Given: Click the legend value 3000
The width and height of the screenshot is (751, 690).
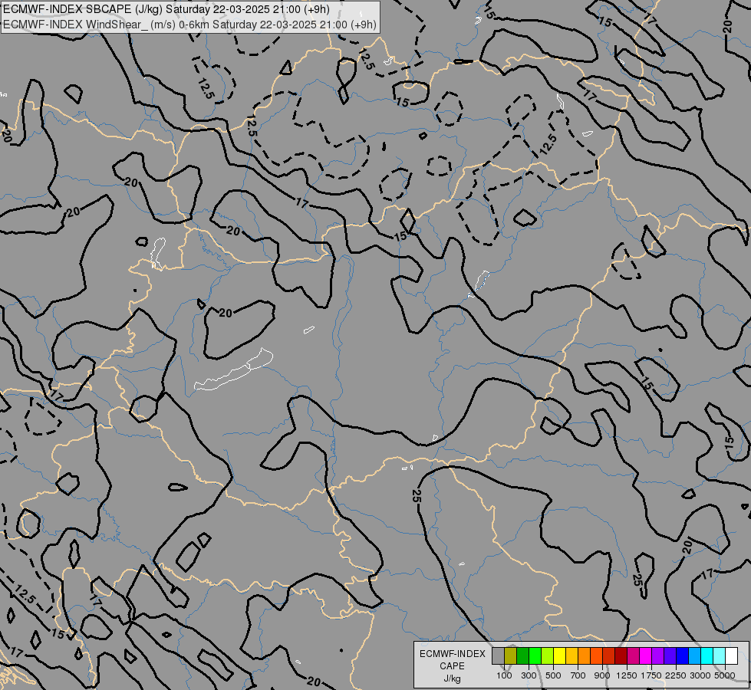Looking at the screenshot, I should click(700, 675).
